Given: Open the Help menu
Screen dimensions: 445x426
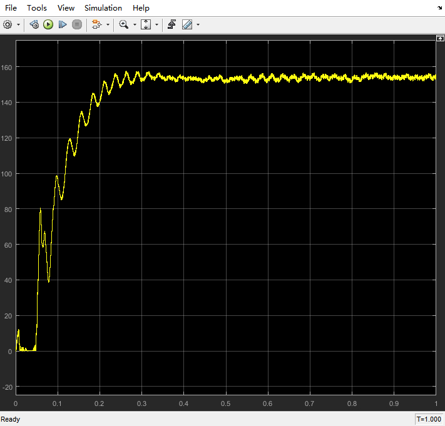Looking at the screenshot, I should (141, 8).
